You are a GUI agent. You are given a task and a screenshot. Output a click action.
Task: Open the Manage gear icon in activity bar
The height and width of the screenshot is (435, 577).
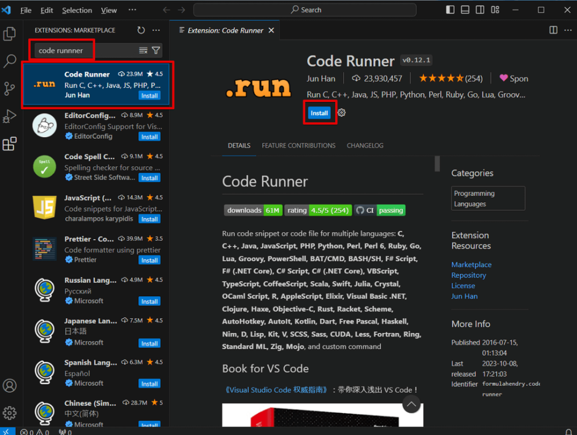point(9,412)
